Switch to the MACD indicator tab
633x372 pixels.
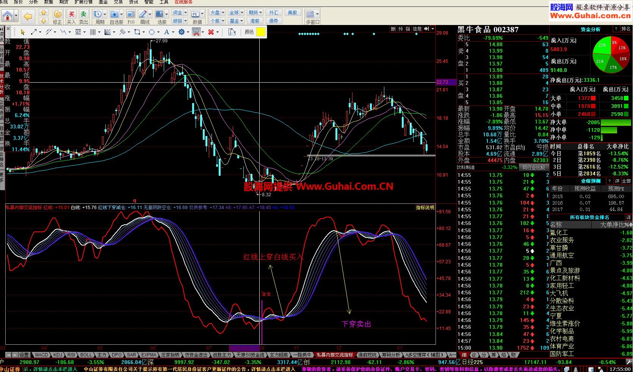pos(42,355)
